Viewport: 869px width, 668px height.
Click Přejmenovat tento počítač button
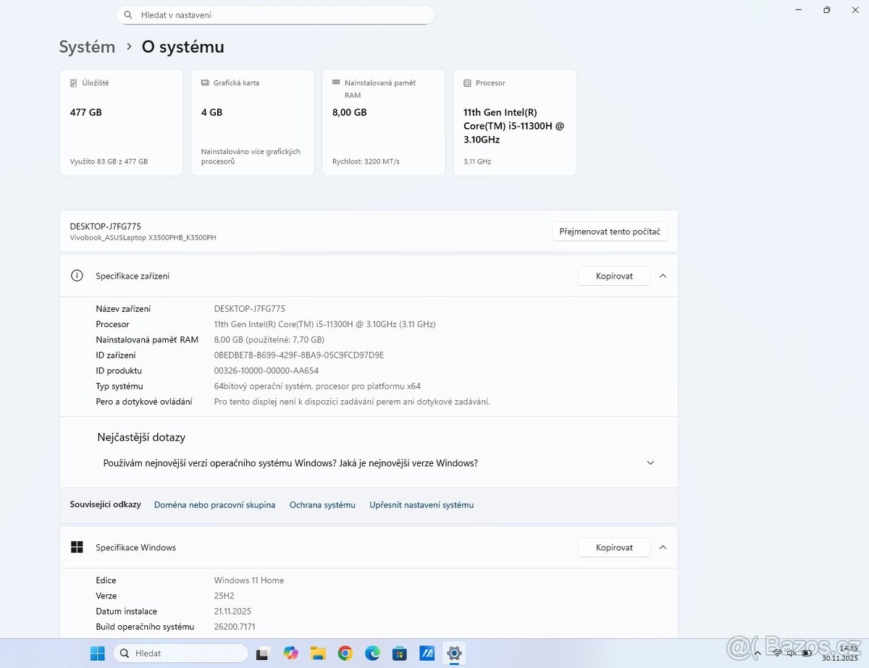click(x=609, y=232)
